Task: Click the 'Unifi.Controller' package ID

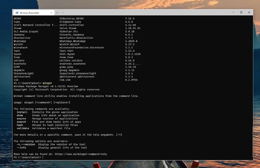Action: [72, 25]
